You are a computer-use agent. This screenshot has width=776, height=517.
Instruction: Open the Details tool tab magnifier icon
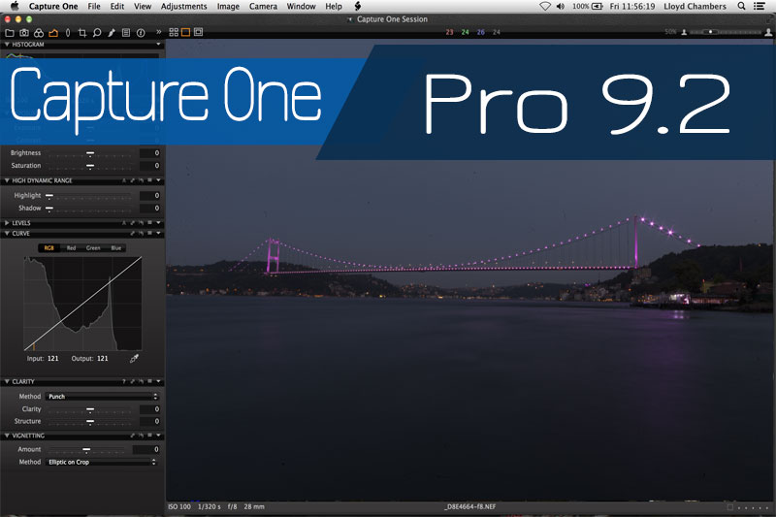pyautogui.click(x=97, y=33)
